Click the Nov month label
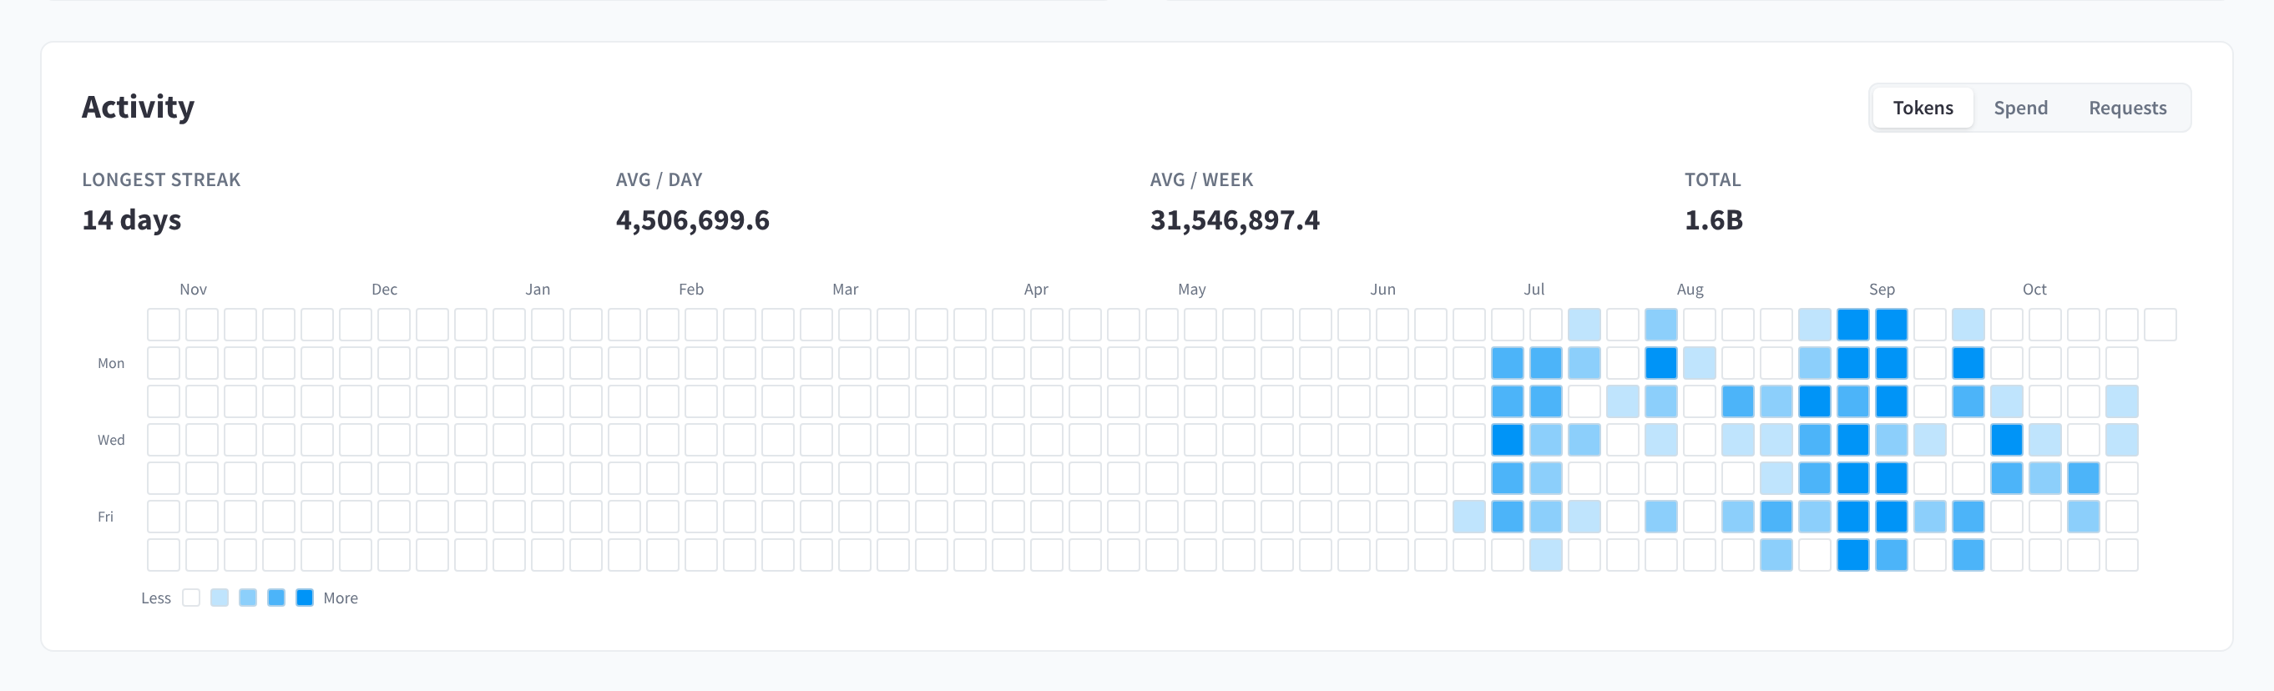The width and height of the screenshot is (2274, 691). [x=194, y=290]
